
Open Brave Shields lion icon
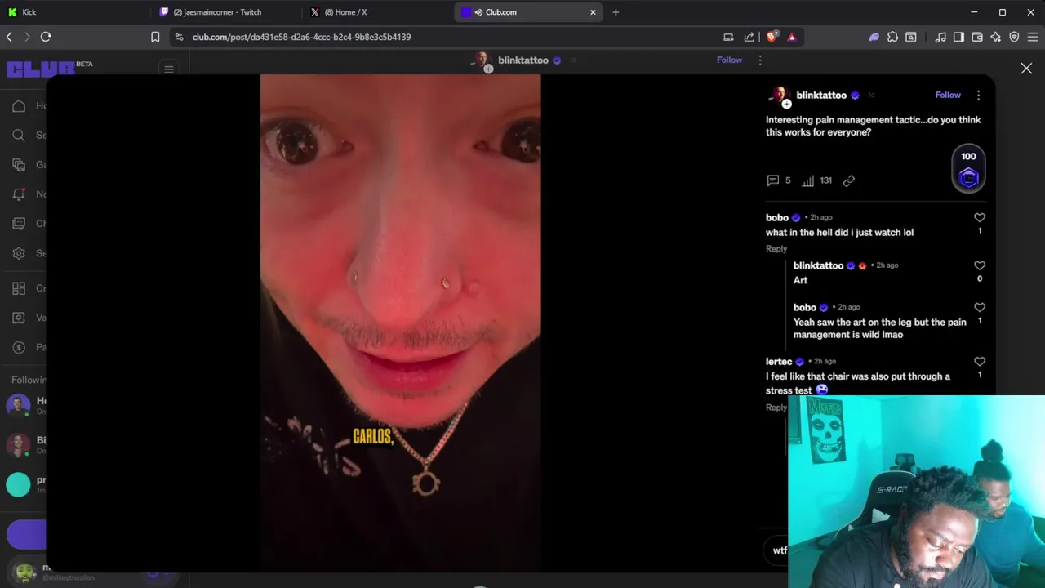(x=772, y=37)
